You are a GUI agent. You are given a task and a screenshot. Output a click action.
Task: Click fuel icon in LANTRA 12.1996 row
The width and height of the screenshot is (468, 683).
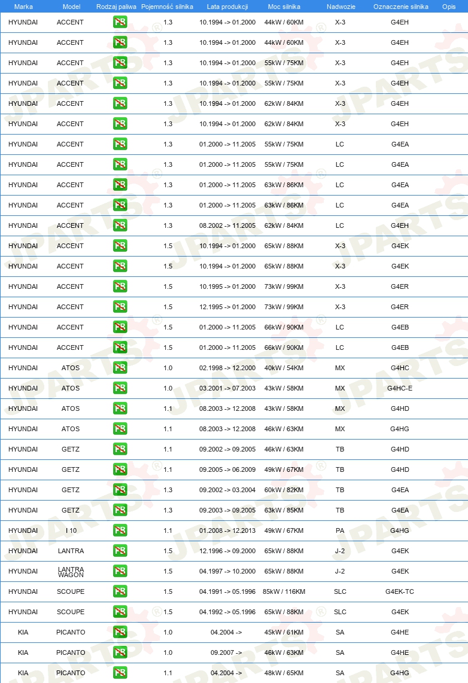tap(120, 551)
